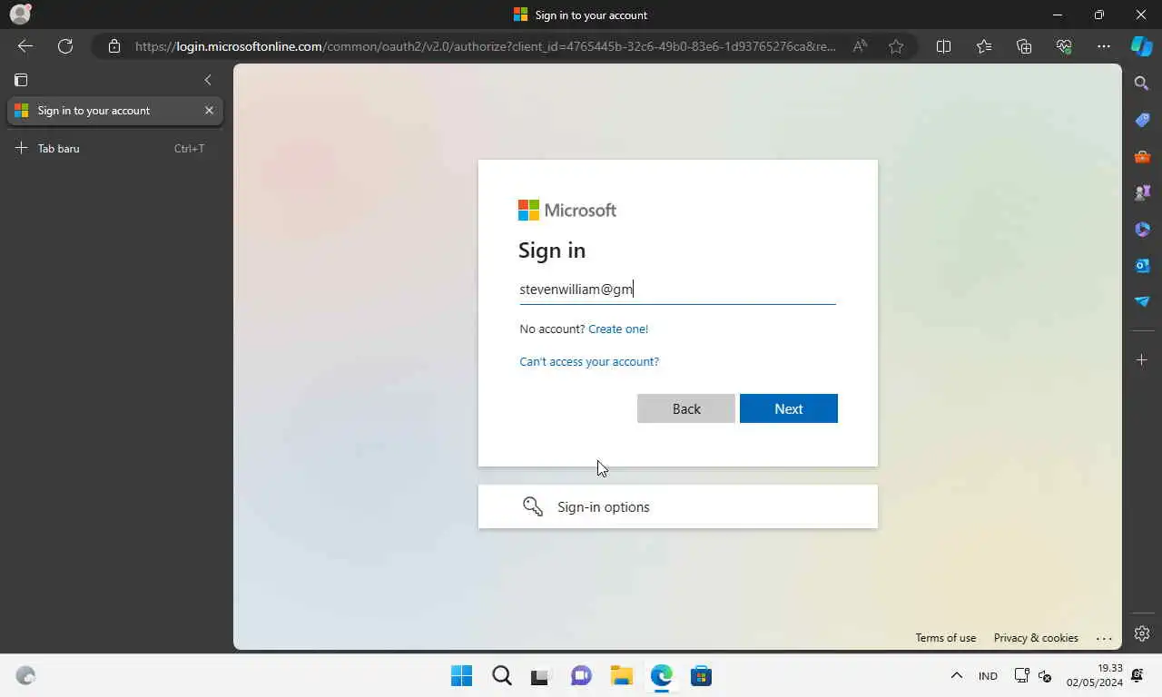Image resolution: width=1162 pixels, height=697 pixels.
Task: Open Outlook in the sidebar
Action: pos(1142,265)
